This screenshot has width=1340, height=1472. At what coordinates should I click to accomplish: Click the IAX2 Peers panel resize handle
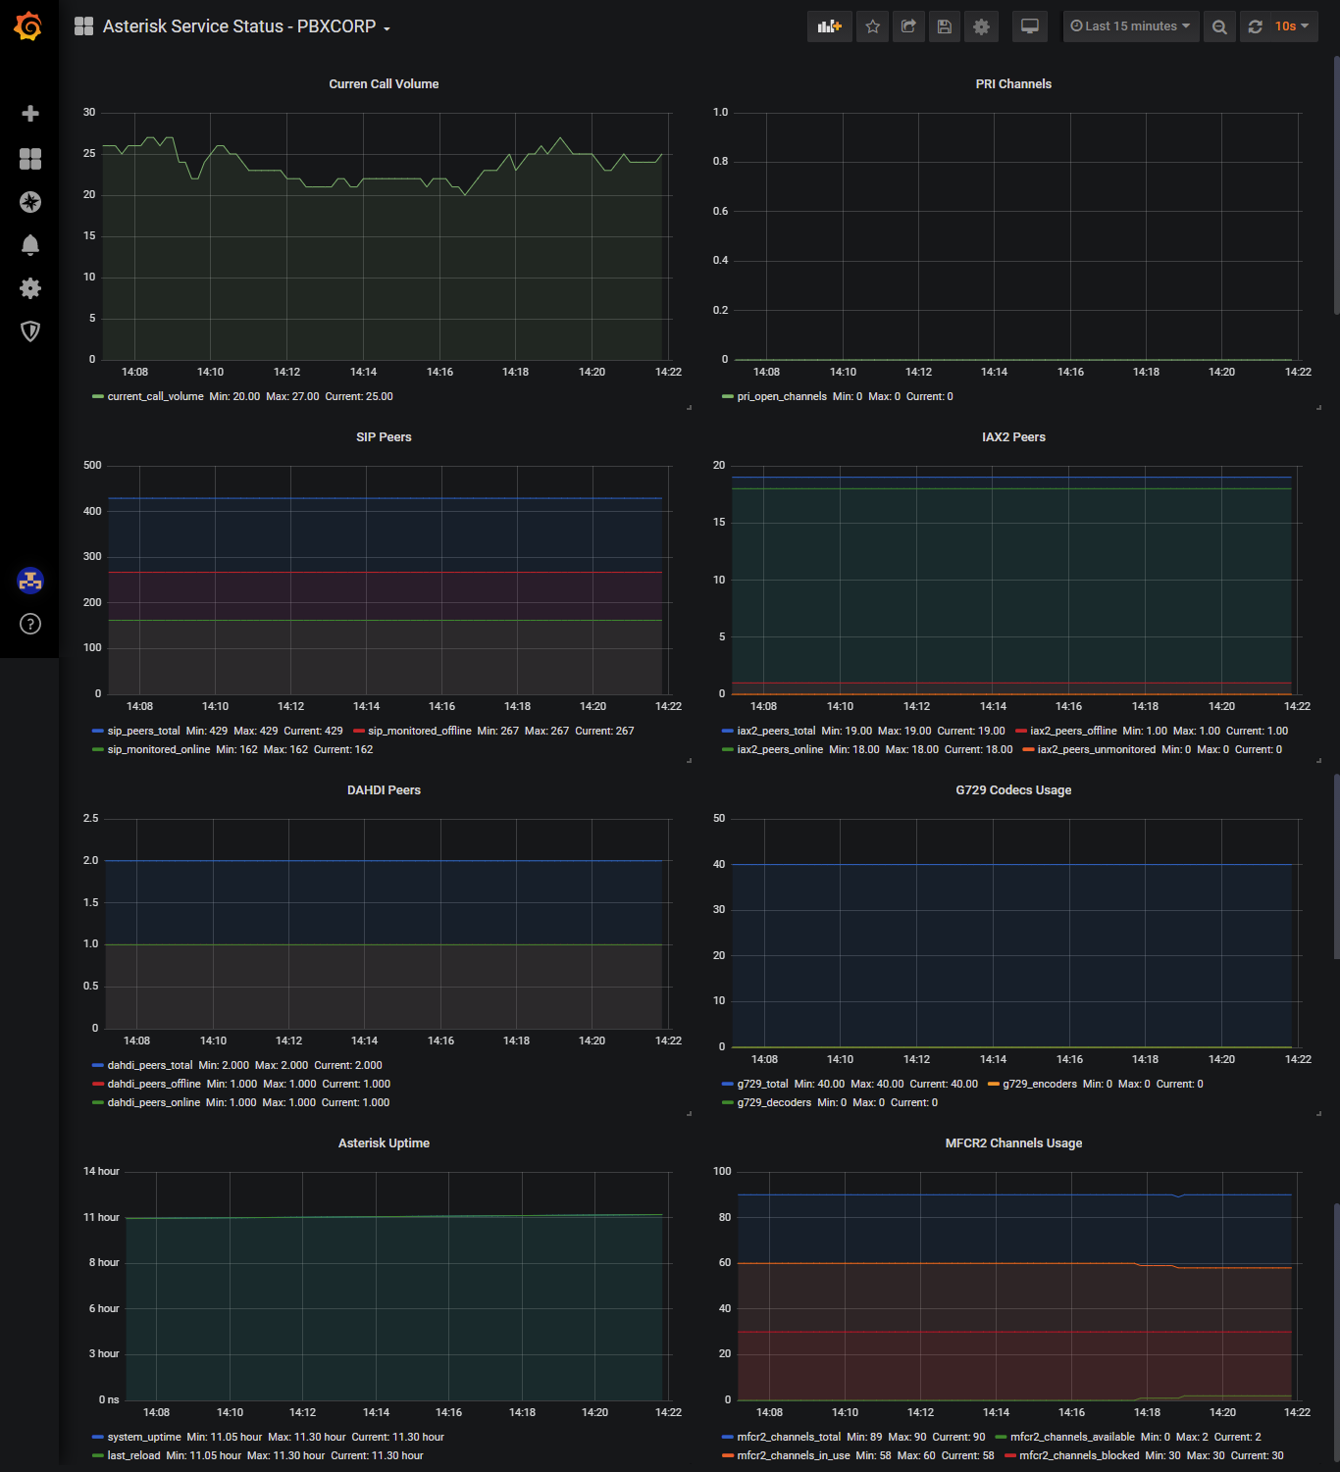(x=1318, y=760)
